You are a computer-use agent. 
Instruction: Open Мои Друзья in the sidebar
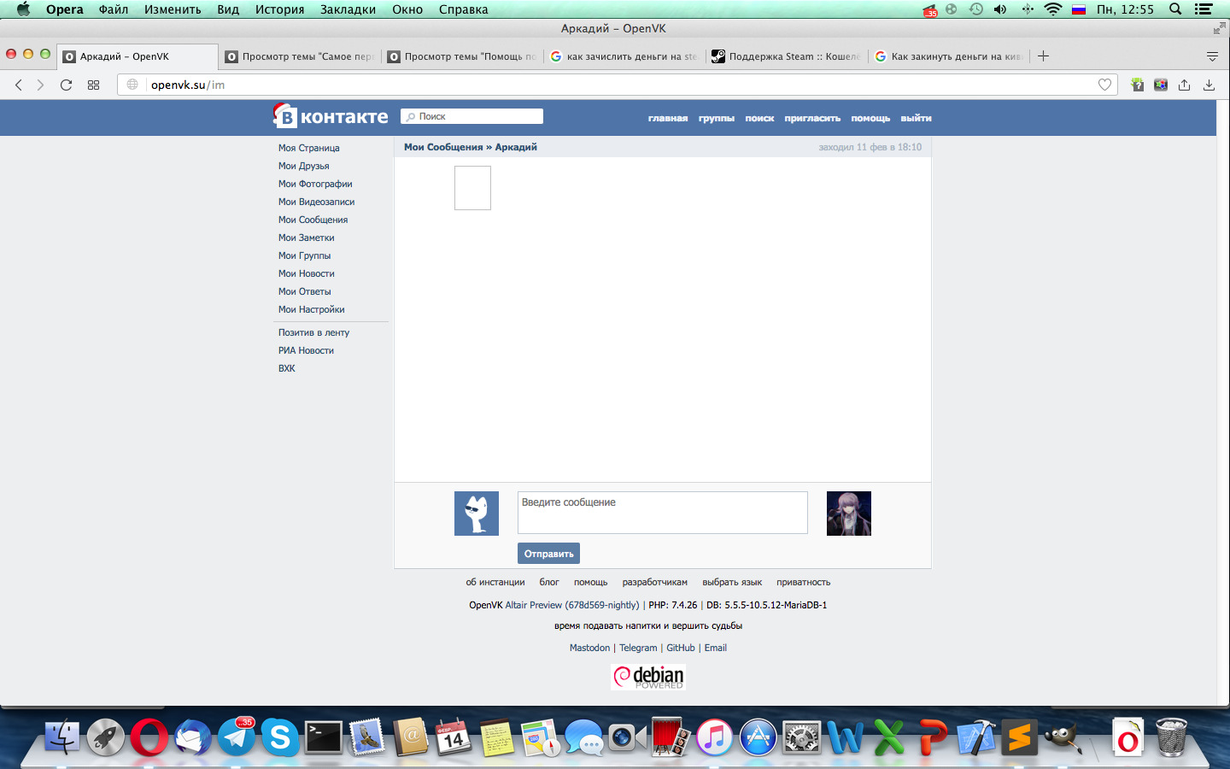coord(303,166)
